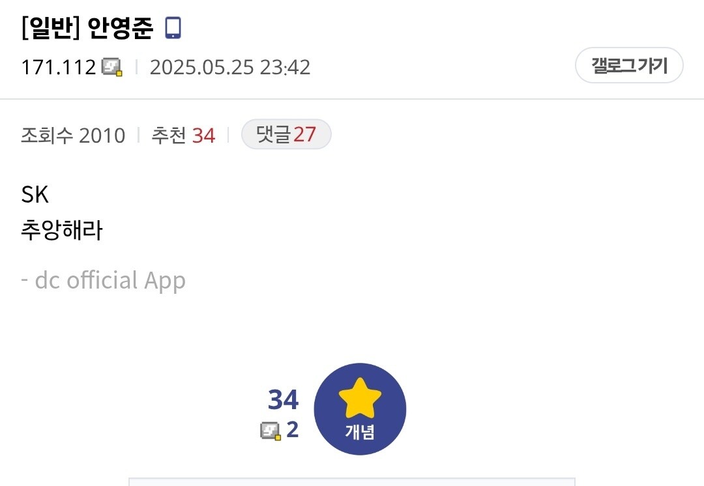
Task: Click the 조회수 2010 view count
Action: [73, 135]
